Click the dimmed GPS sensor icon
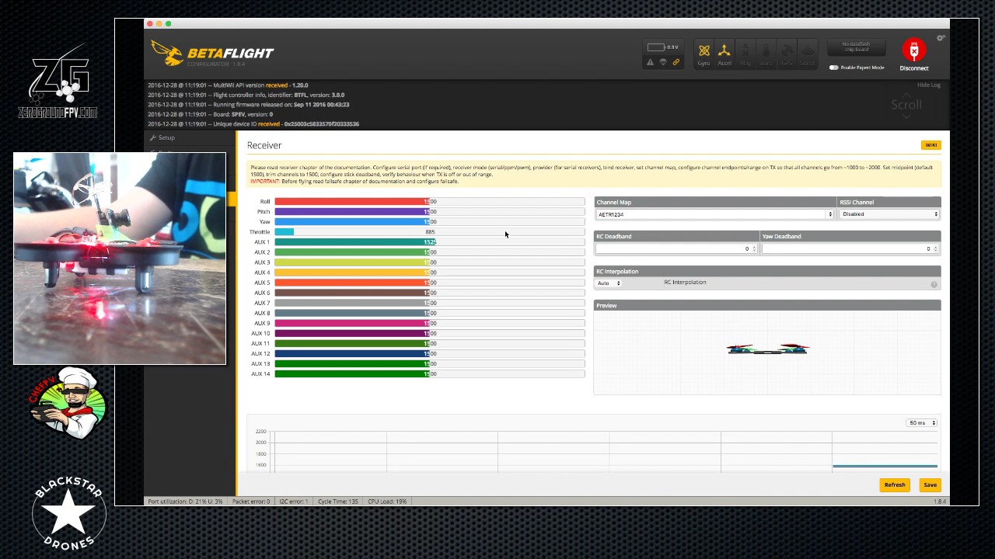Viewport: 995px width, 559px height. (x=787, y=54)
